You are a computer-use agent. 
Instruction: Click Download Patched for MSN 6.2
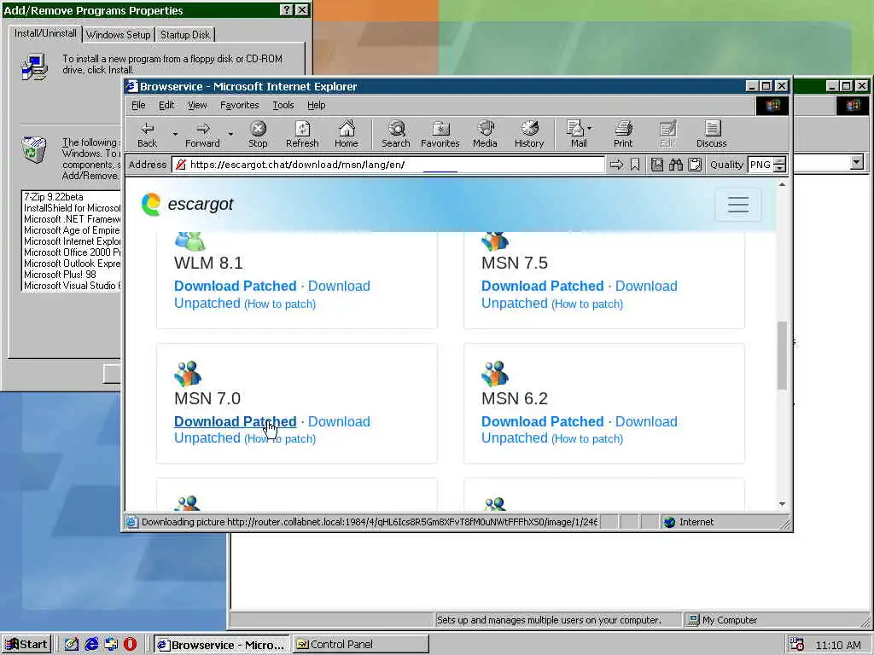tap(542, 421)
